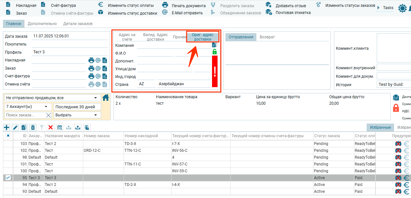Click the home icon beside the status filter
This screenshot has width=411, height=198.
106,98
